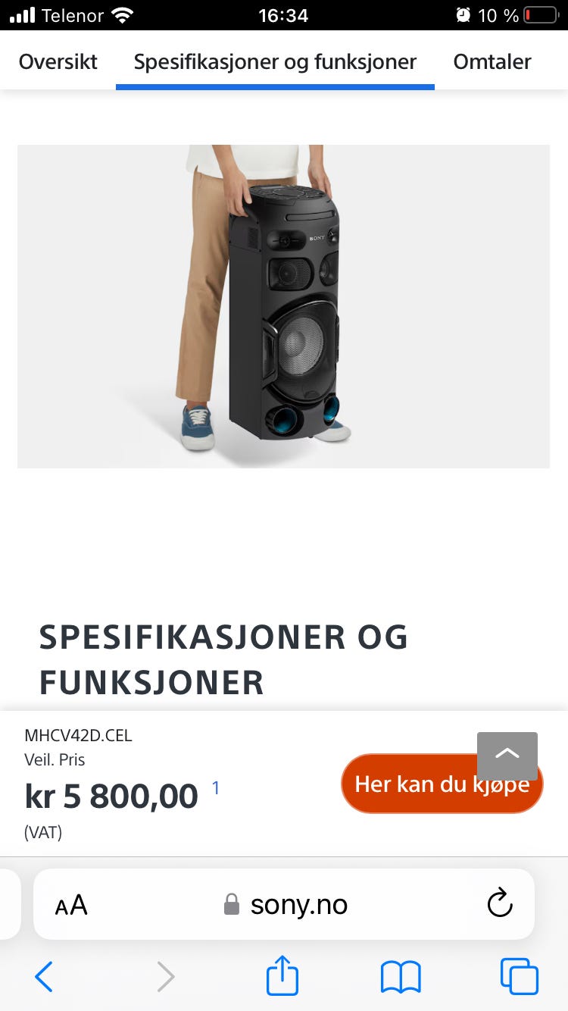
Task: Open the price footnote 1 link
Action: click(216, 788)
